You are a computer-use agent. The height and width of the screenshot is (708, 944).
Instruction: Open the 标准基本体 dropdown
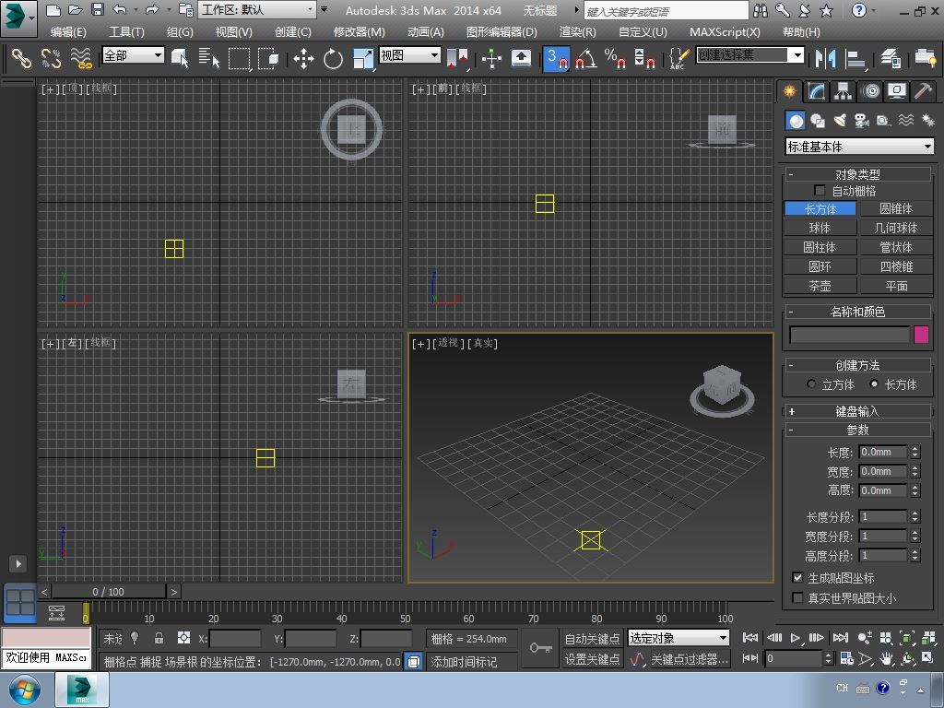pyautogui.click(x=859, y=147)
